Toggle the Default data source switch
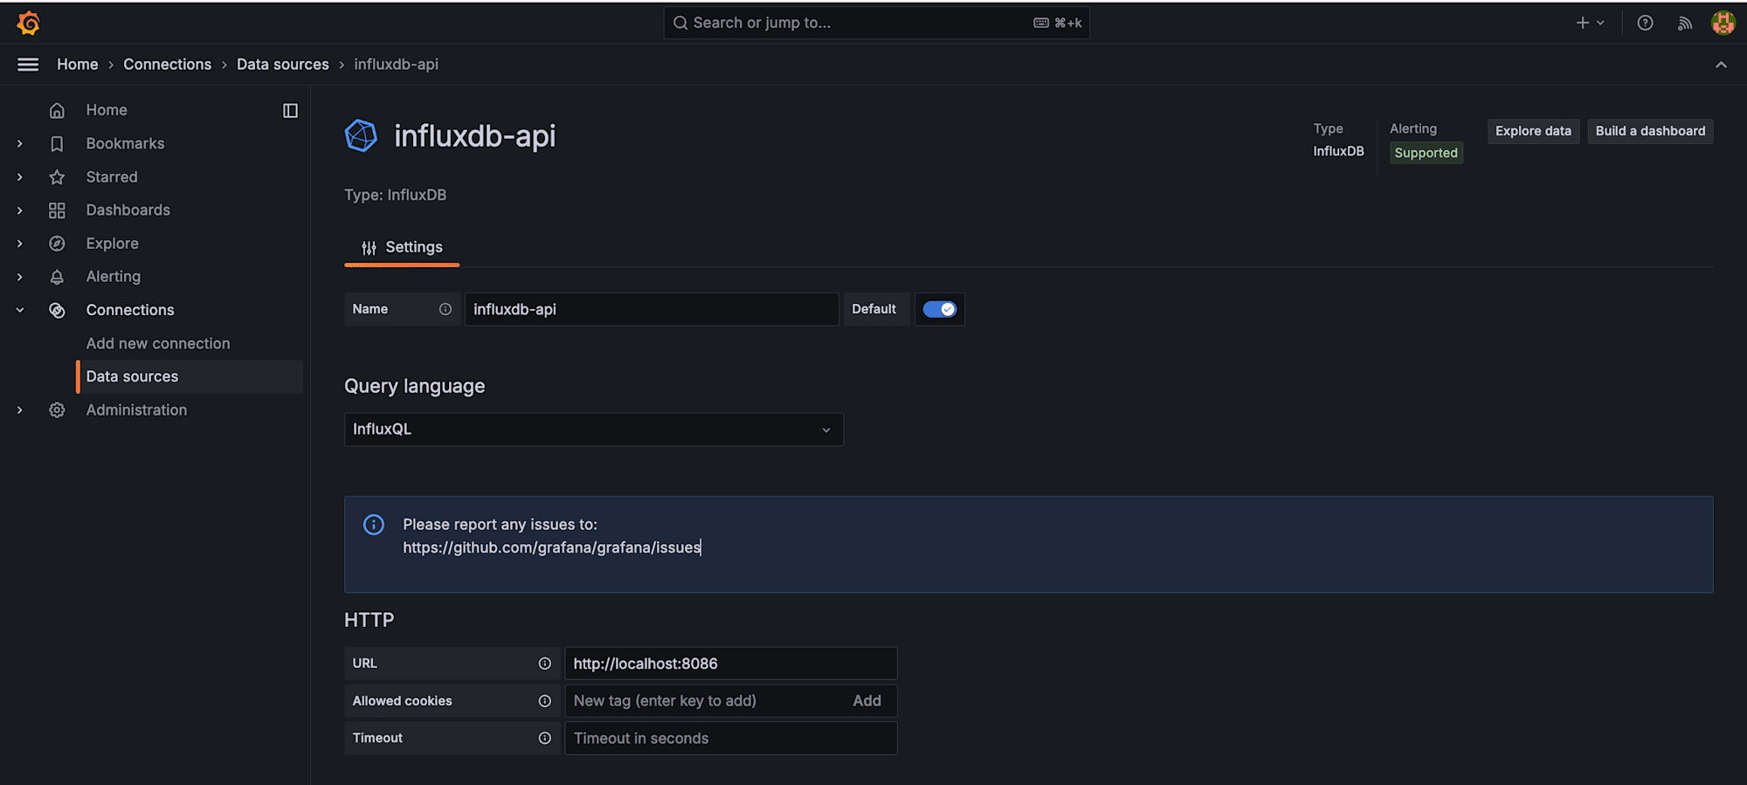 939,309
